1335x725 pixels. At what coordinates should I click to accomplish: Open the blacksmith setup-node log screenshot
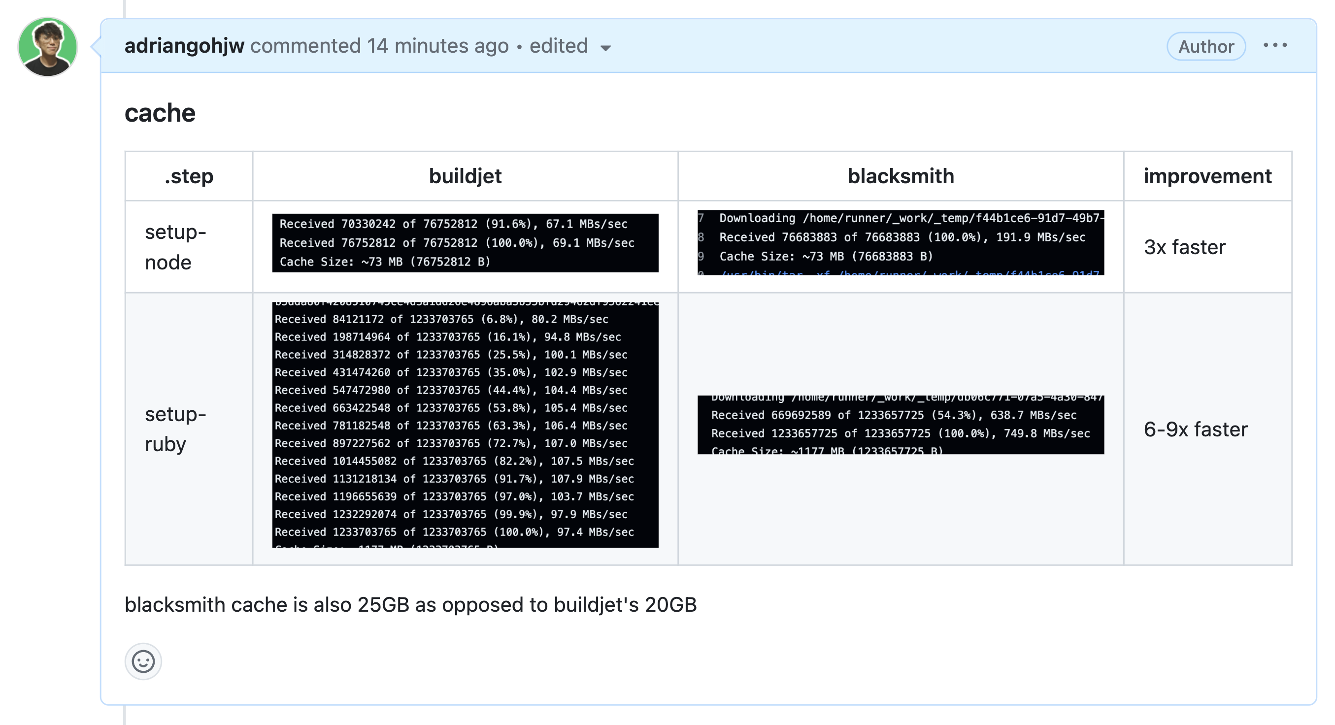click(900, 242)
